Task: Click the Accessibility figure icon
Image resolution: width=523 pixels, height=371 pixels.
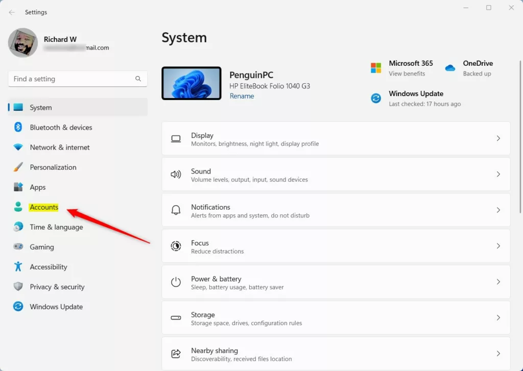Action: coord(18,267)
